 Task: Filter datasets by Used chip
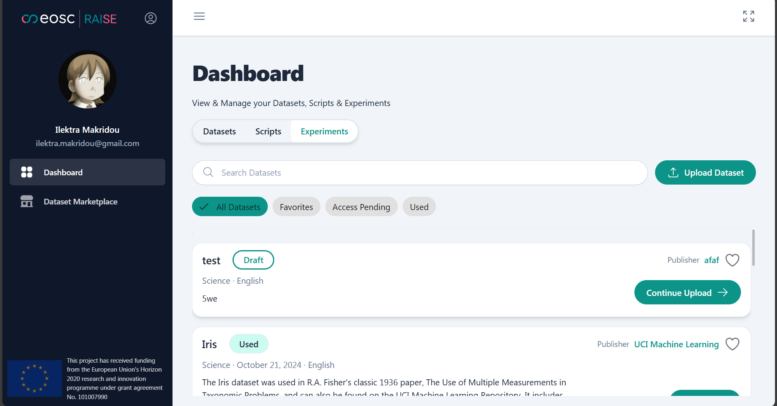(419, 207)
